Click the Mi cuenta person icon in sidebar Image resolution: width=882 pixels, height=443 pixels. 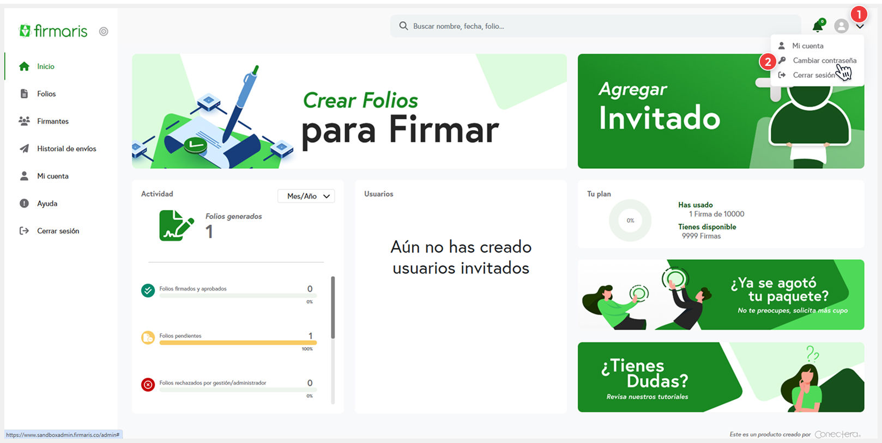click(24, 176)
